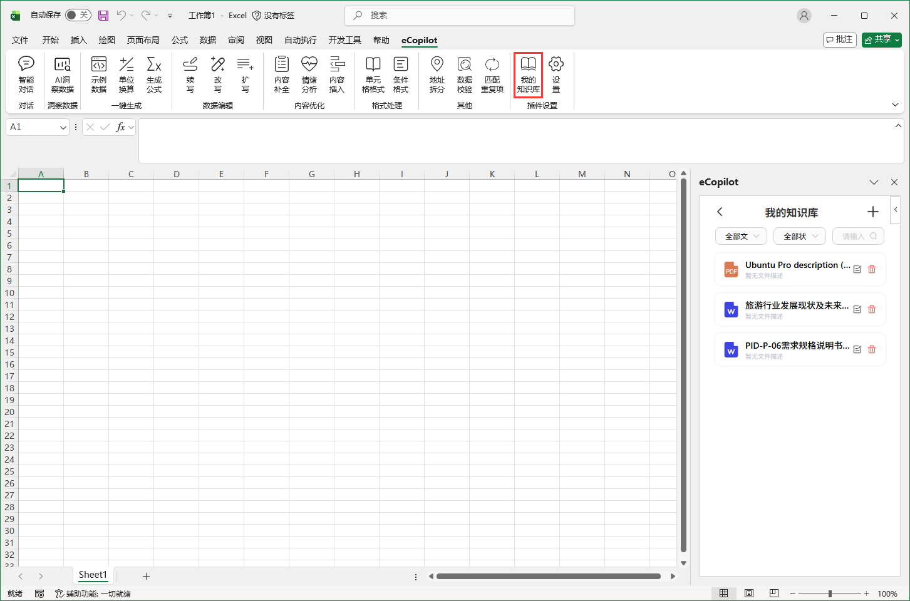This screenshot has height=601, width=910.
Task: Open the 全部状 status filter dropdown
Action: coord(800,236)
